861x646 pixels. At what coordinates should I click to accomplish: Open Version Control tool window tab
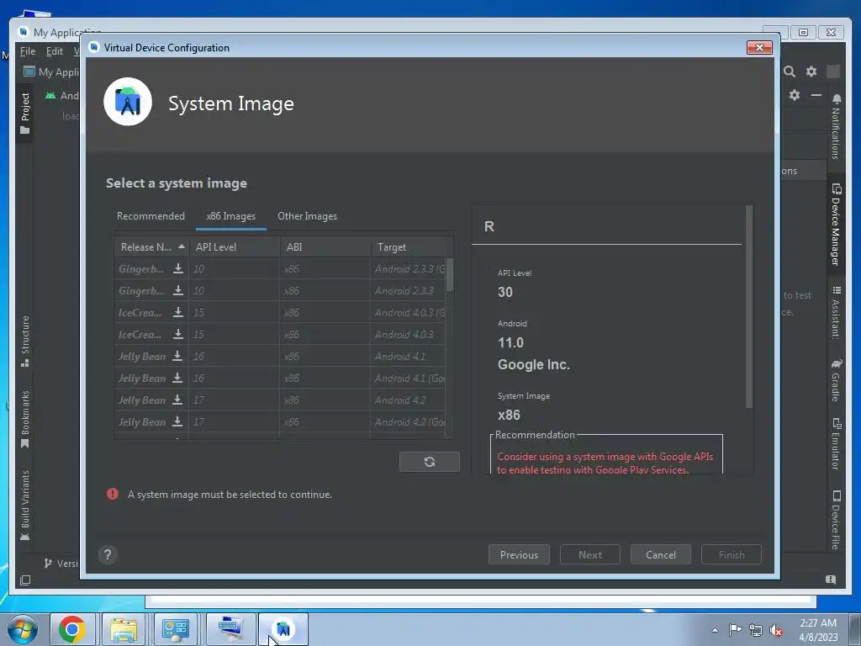tap(61, 564)
